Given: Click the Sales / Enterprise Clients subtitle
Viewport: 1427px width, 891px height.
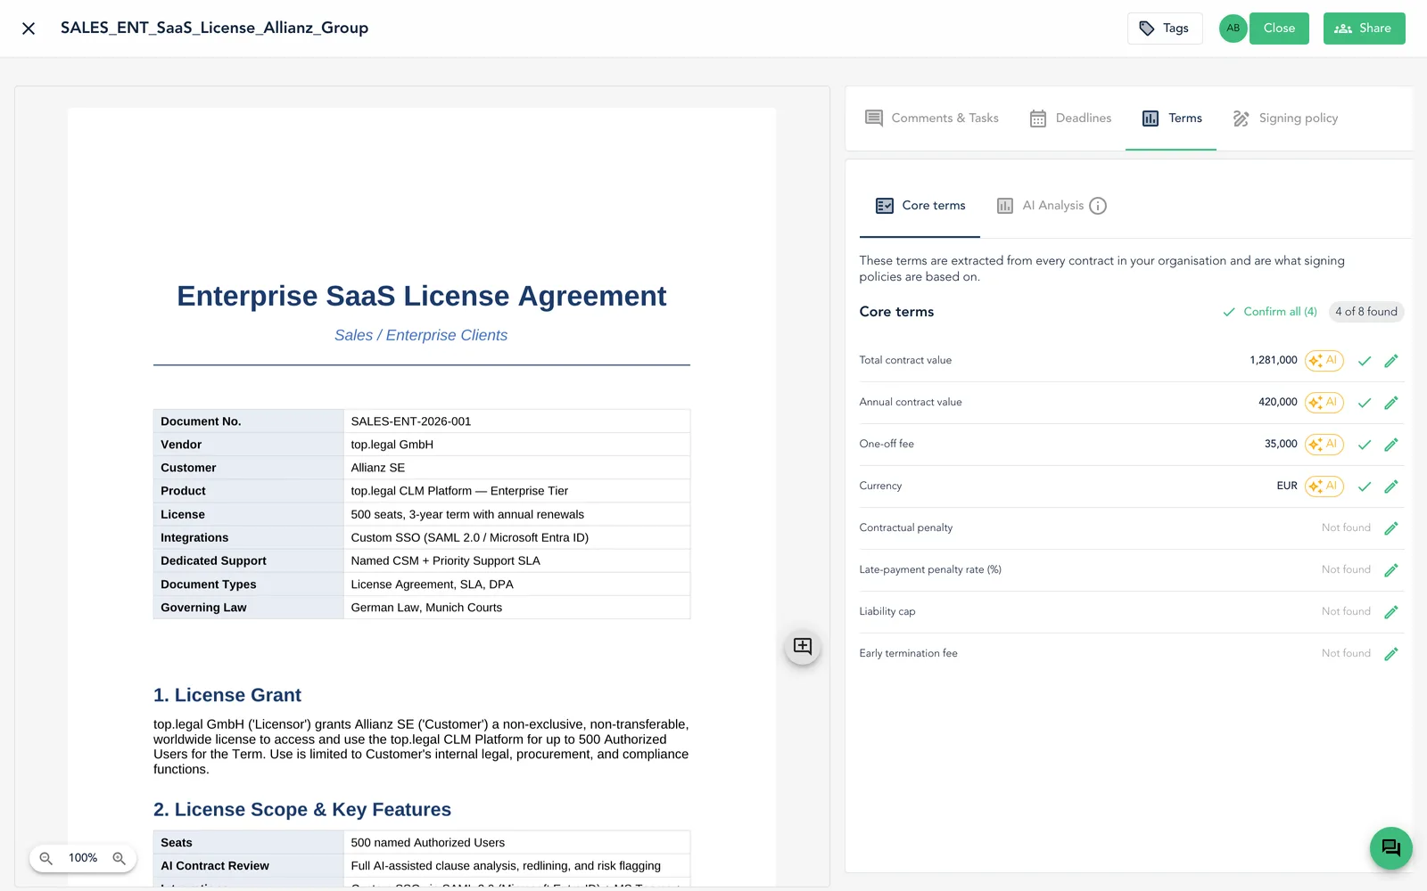Looking at the screenshot, I should click(421, 336).
